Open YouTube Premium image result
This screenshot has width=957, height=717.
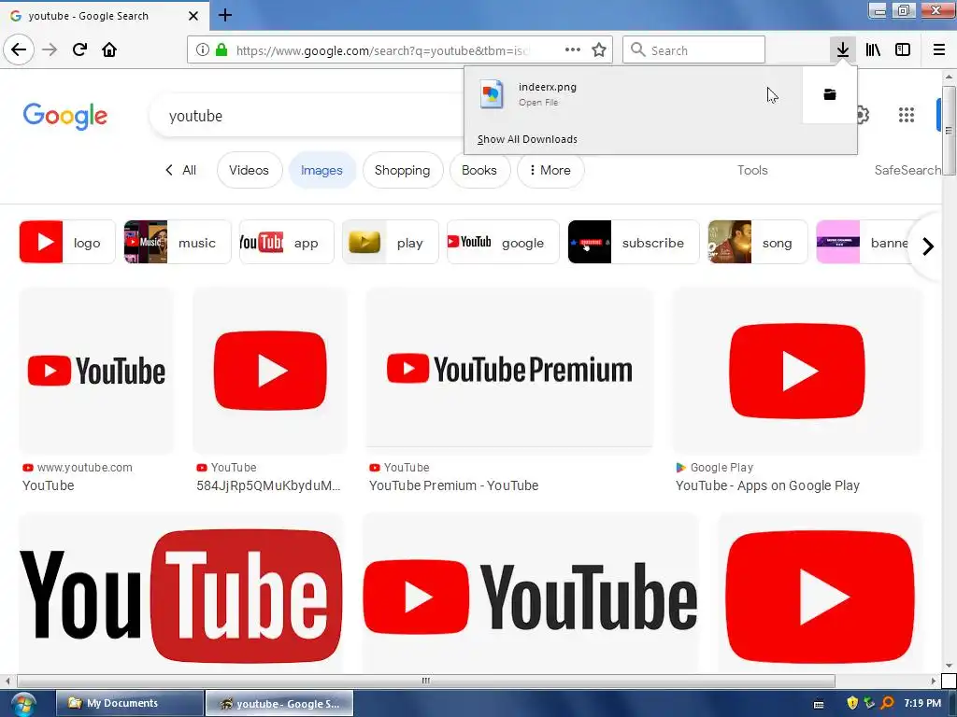pos(509,370)
